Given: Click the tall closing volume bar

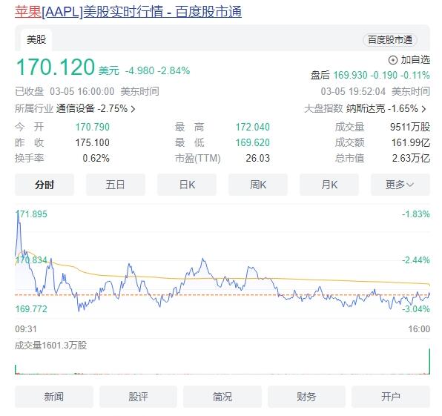Looking at the screenshot, I should pos(429,361).
